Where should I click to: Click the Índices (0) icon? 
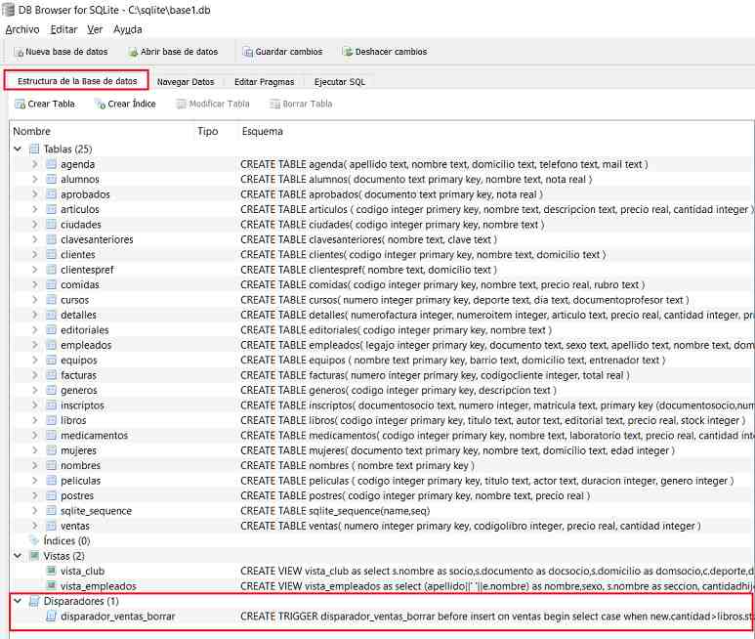(34, 540)
